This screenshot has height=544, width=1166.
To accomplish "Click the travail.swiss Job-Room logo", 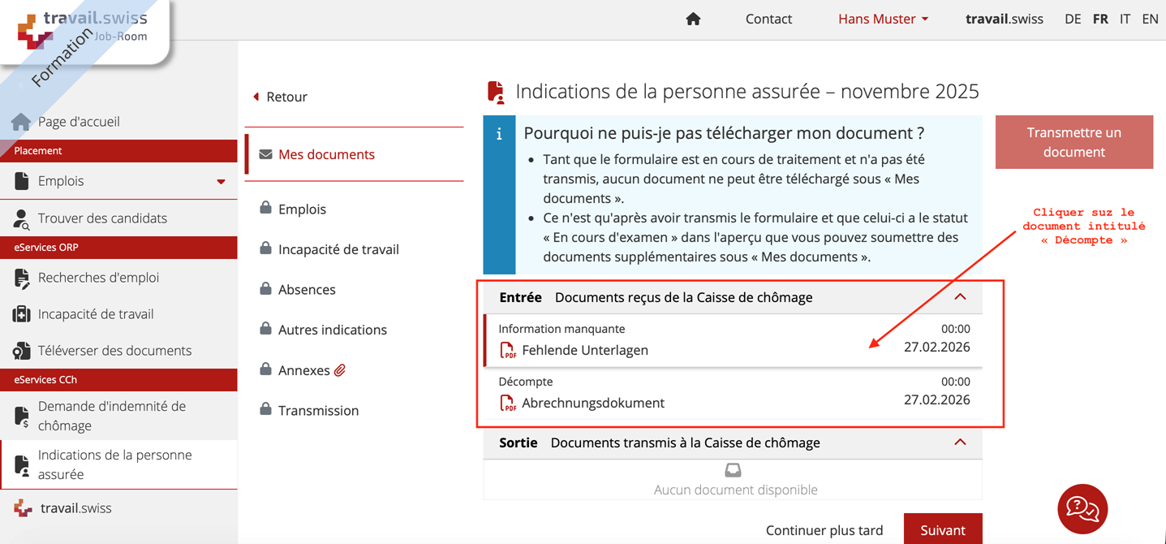I will pyautogui.click(x=81, y=28).
